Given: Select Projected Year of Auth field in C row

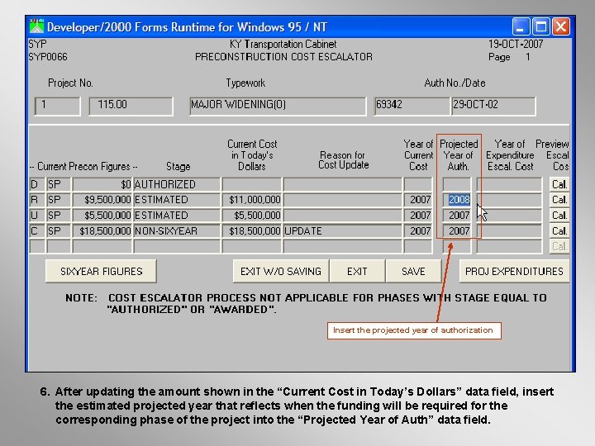Looking at the screenshot, I should pyautogui.click(x=457, y=231).
